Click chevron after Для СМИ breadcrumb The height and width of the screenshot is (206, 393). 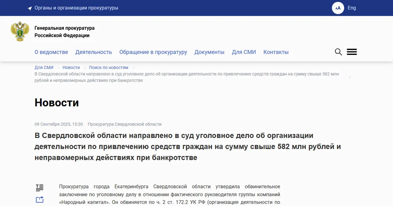point(58,67)
